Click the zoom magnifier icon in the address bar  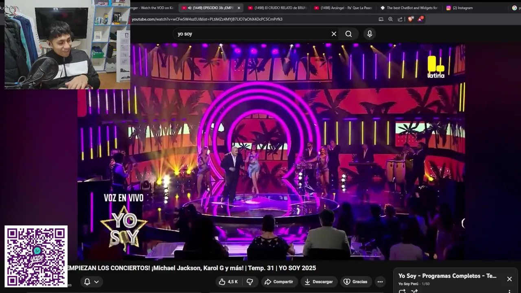tap(390, 19)
